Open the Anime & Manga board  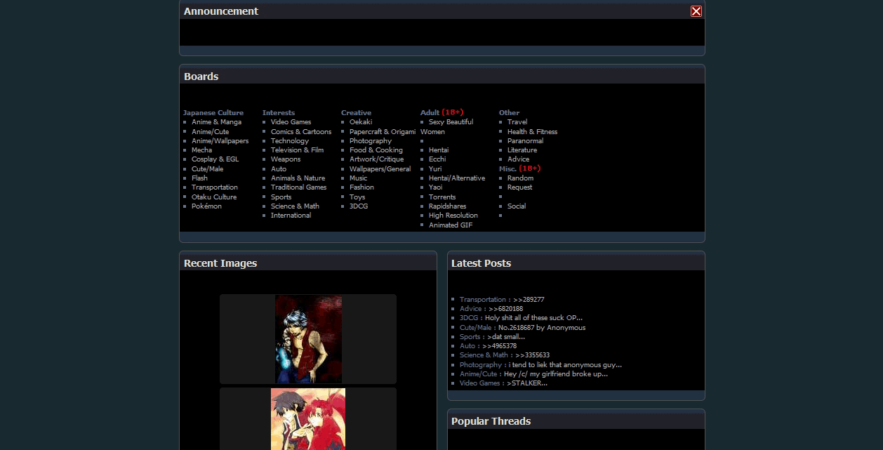coord(216,122)
